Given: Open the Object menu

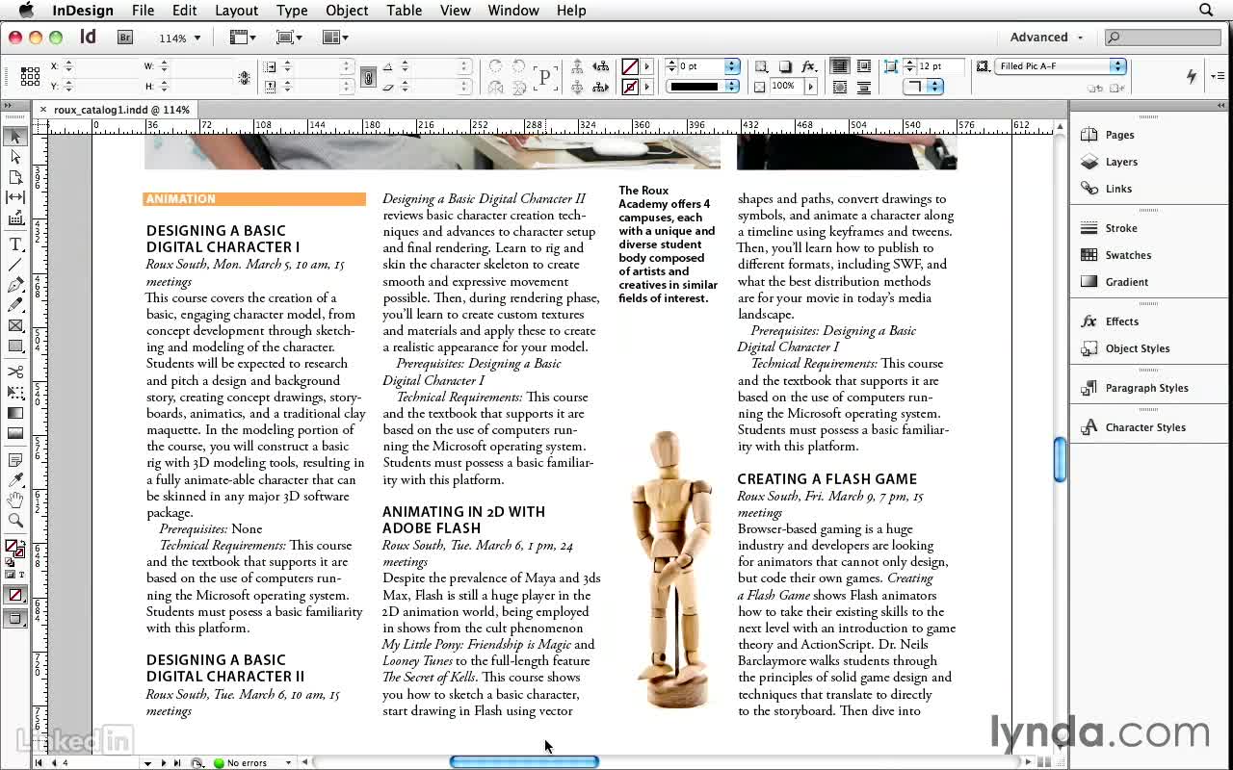Looking at the screenshot, I should (347, 11).
